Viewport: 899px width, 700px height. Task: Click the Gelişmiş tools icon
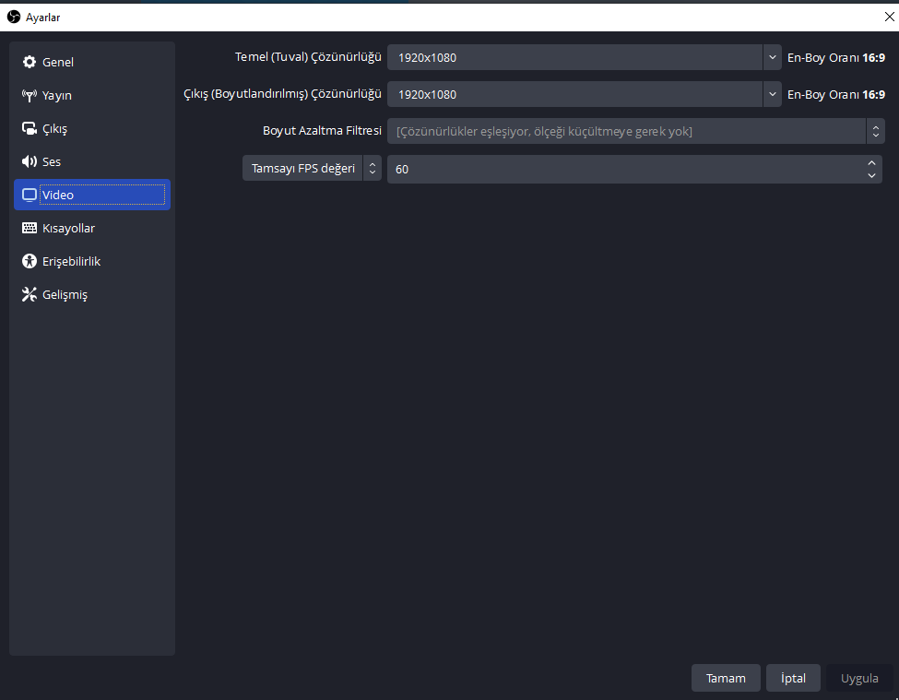pos(30,295)
